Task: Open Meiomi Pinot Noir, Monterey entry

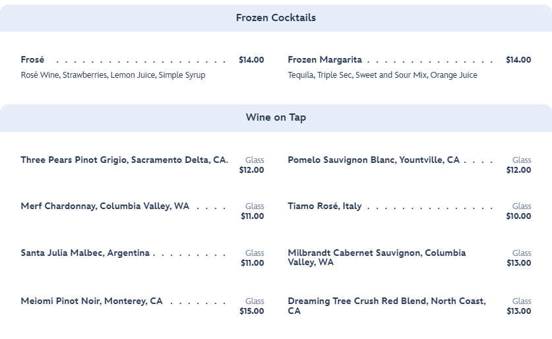Action: coord(92,301)
